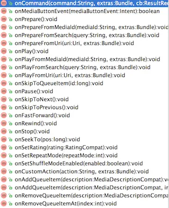Click the lock icon beside onFastForward():void
Viewport: 169px width, 208px height.
click(x=11, y=116)
